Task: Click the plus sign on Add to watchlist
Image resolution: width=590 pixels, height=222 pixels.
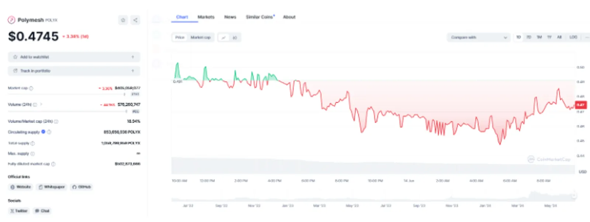Action: pos(133,57)
